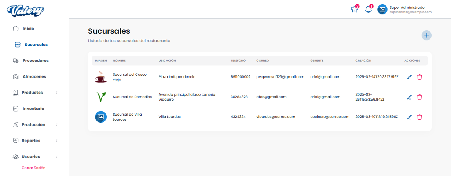The width and height of the screenshot is (451, 176).
Task: Select the Sucursal del Casco viejo name
Action: pyautogui.click(x=130, y=77)
